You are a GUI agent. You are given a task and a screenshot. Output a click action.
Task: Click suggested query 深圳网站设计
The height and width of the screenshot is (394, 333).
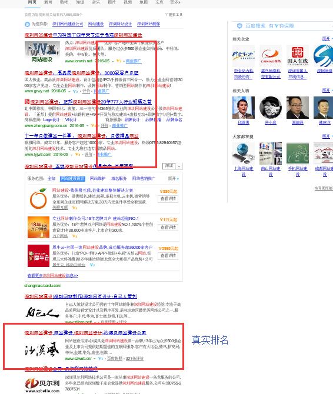(120, 24)
